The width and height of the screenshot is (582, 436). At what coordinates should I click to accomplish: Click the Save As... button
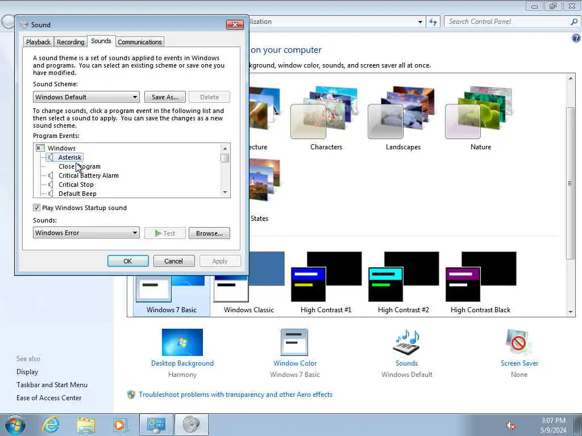165,97
